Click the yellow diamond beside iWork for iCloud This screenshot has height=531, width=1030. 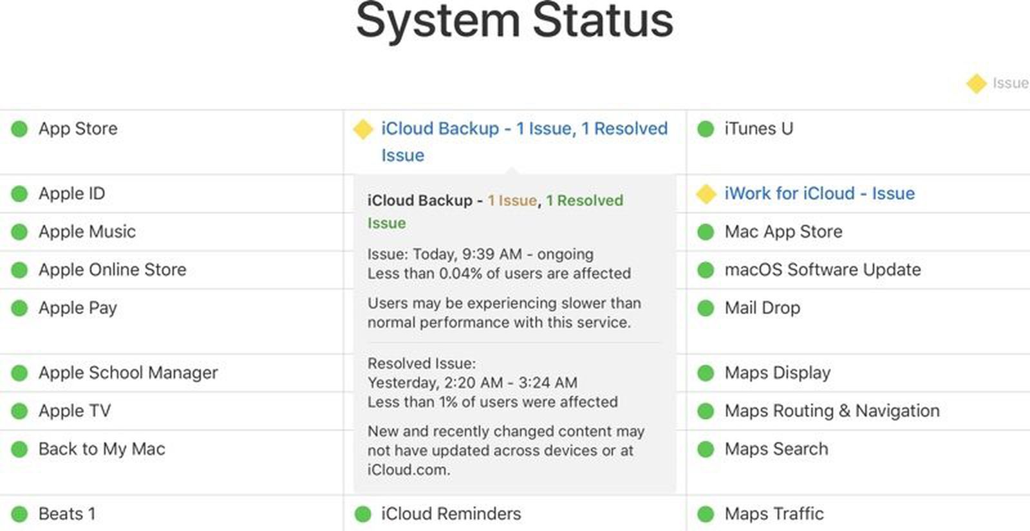pos(708,193)
